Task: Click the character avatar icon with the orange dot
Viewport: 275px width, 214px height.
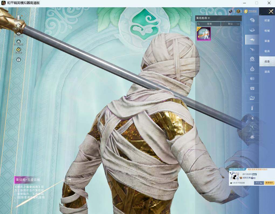Action: tap(18, 18)
